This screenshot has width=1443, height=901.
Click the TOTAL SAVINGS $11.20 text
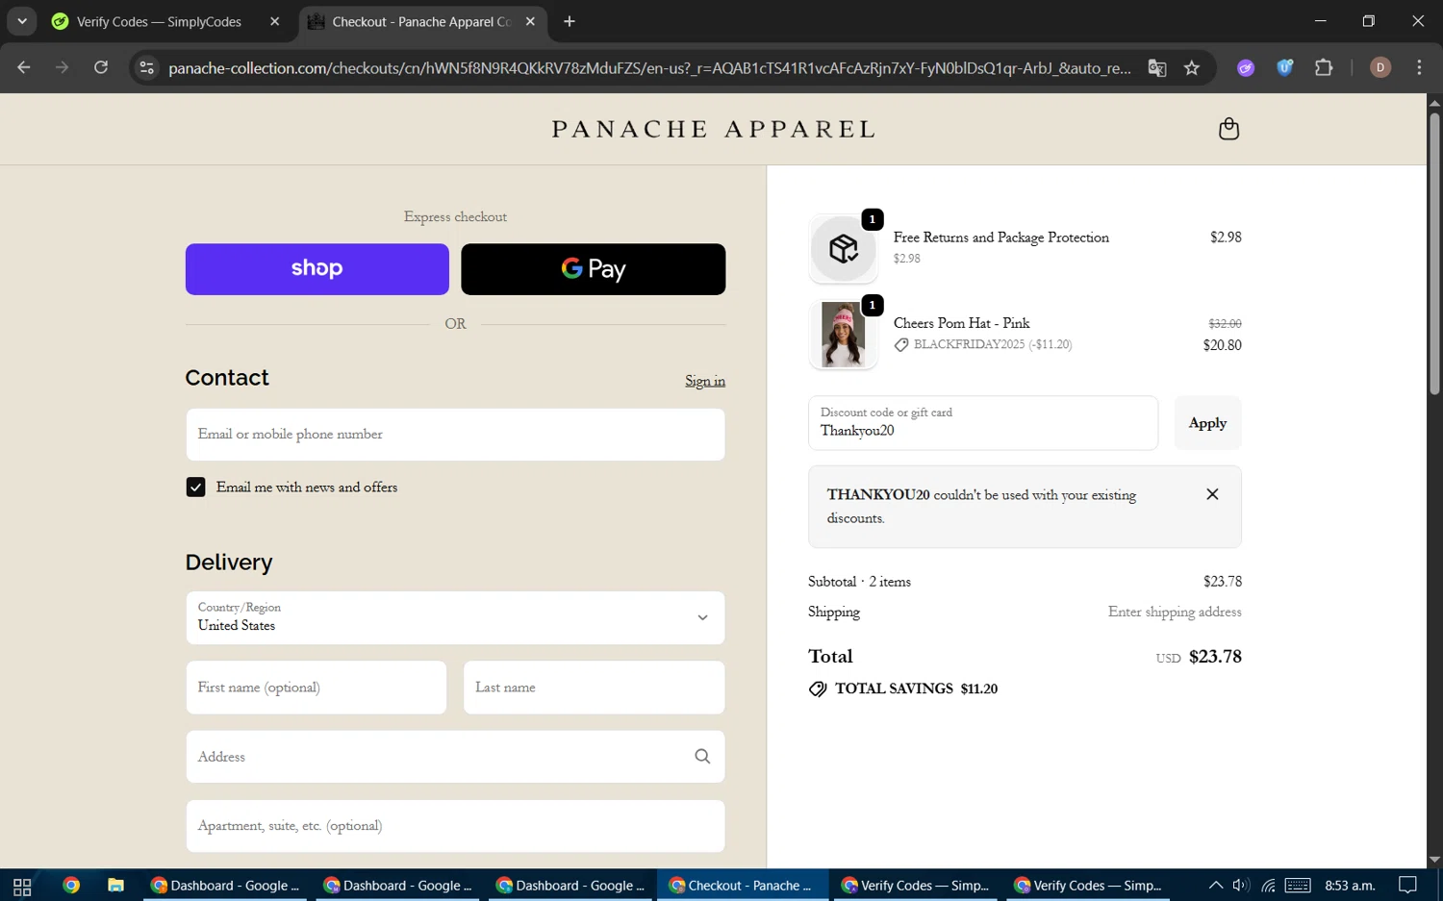(916, 688)
